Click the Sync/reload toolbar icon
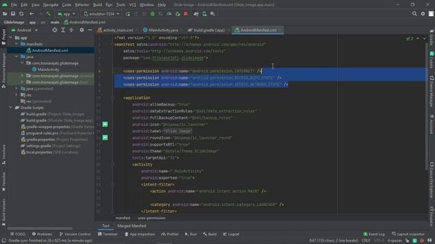This screenshot has width=435, height=244. [21, 14]
